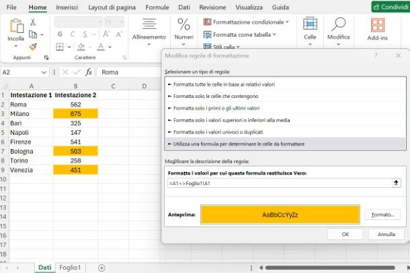Open the Guida tab
The width and height of the screenshot is (410, 273).
tap(280, 7)
